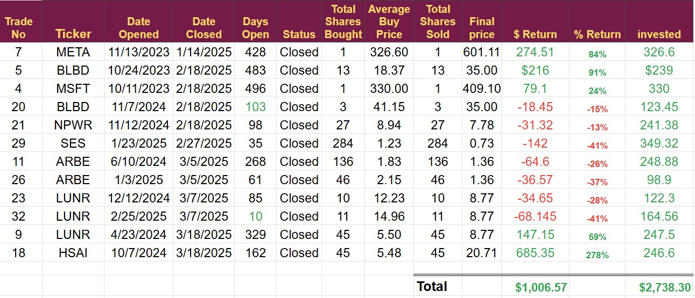Click the HSAI ticker cell
695x298 pixels.
point(73,253)
